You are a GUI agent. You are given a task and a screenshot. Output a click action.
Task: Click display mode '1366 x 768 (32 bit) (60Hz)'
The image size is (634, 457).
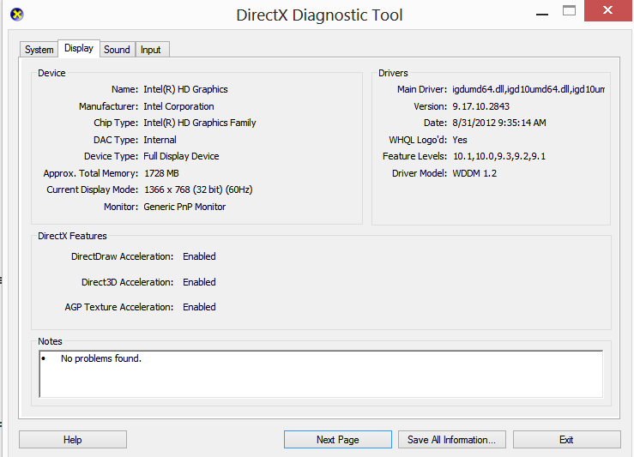pos(198,189)
